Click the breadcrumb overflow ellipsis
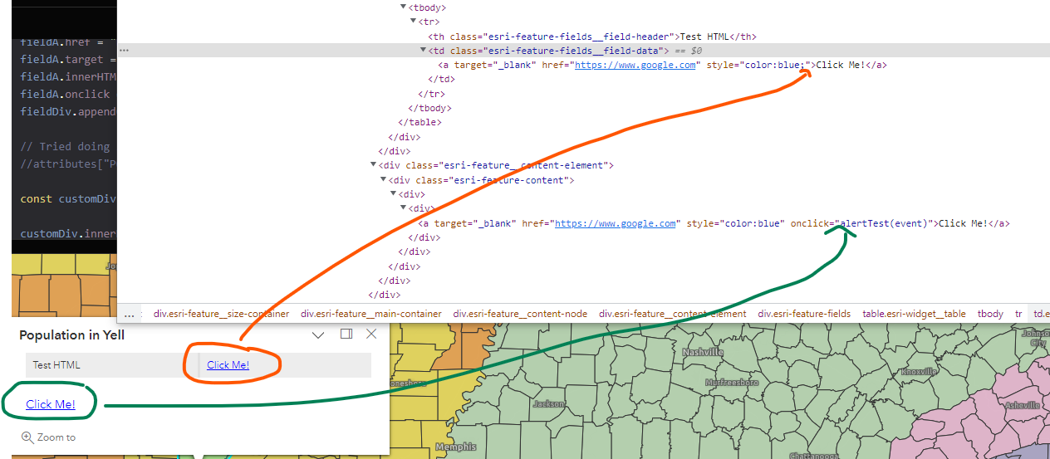This screenshot has width=1050, height=459. (129, 314)
